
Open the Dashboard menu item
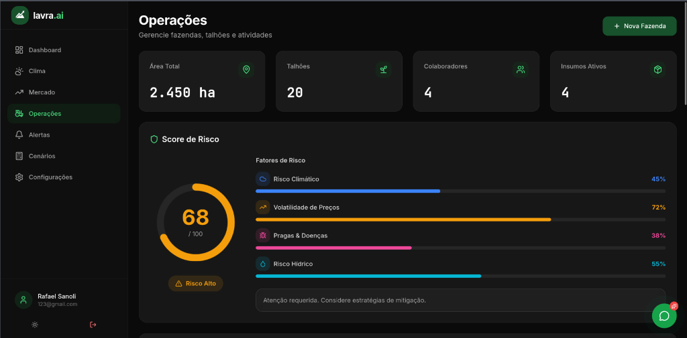coord(44,50)
